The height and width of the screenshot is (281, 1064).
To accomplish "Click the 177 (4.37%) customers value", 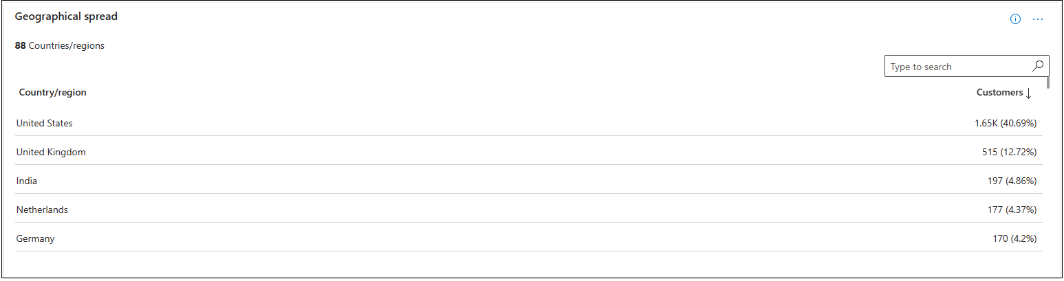I will pyautogui.click(x=1012, y=210).
